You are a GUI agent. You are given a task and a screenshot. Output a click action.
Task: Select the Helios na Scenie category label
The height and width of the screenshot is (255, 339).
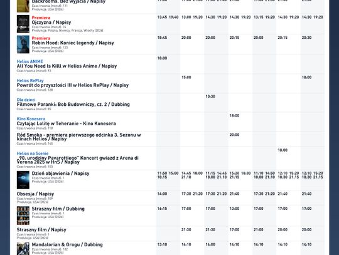[x=33, y=154]
